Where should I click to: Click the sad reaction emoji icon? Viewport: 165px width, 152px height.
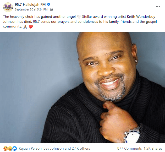[10, 148]
